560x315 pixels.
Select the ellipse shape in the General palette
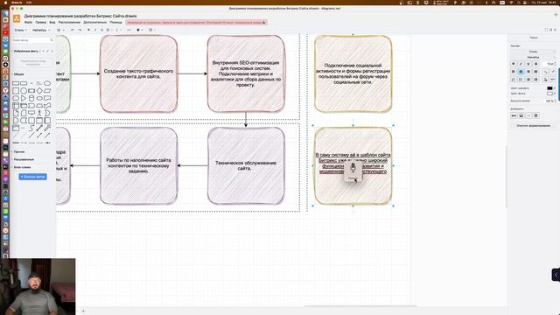click(47, 83)
